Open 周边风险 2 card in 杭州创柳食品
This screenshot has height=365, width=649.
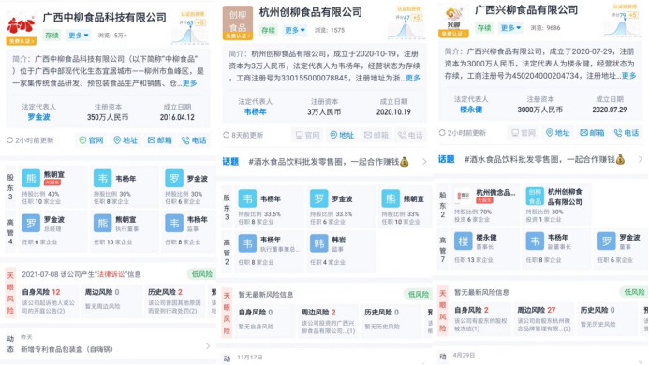[328, 322]
